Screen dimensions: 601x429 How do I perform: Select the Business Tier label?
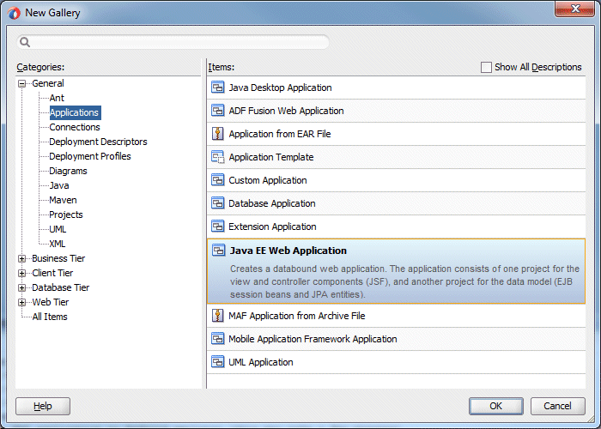[58, 258]
